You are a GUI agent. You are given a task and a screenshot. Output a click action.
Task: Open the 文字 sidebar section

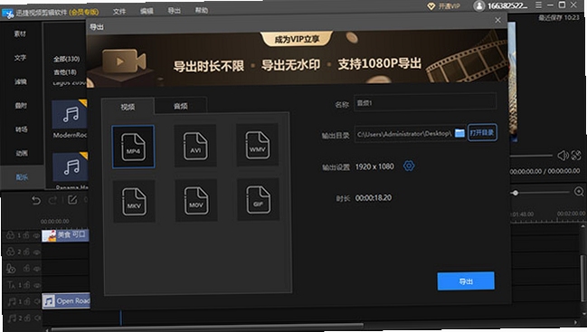(x=21, y=58)
